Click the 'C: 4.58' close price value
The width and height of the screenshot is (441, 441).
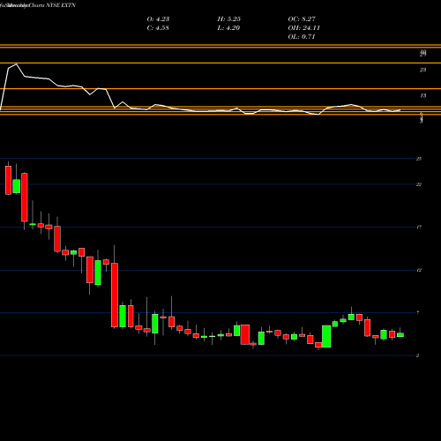(x=158, y=28)
